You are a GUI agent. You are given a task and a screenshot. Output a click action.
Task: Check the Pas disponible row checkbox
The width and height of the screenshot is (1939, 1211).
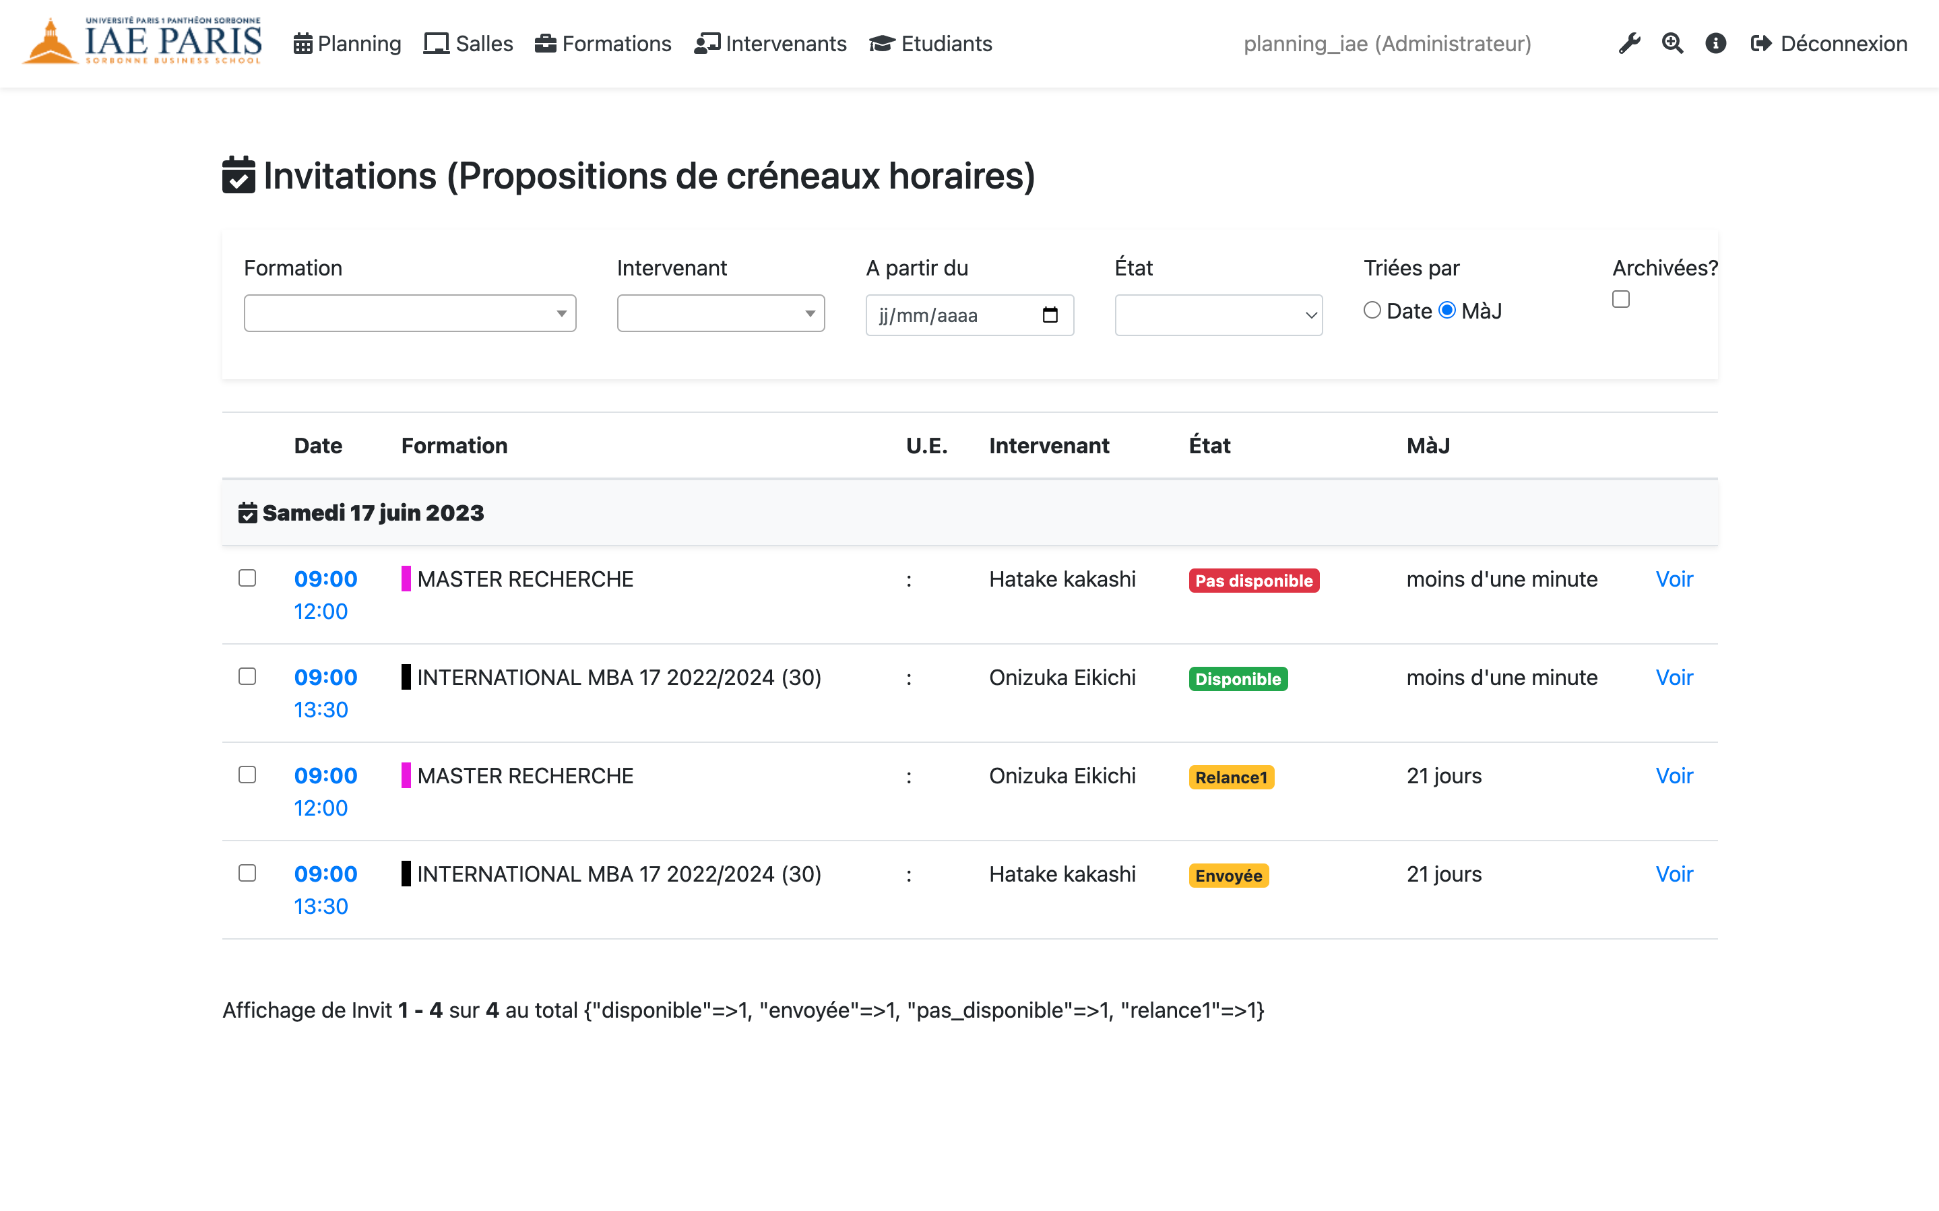(247, 579)
